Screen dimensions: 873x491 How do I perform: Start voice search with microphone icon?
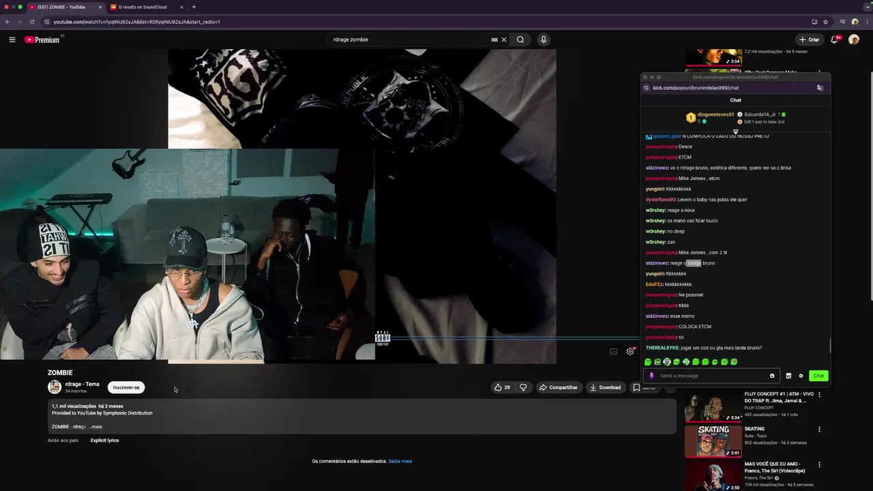[544, 40]
